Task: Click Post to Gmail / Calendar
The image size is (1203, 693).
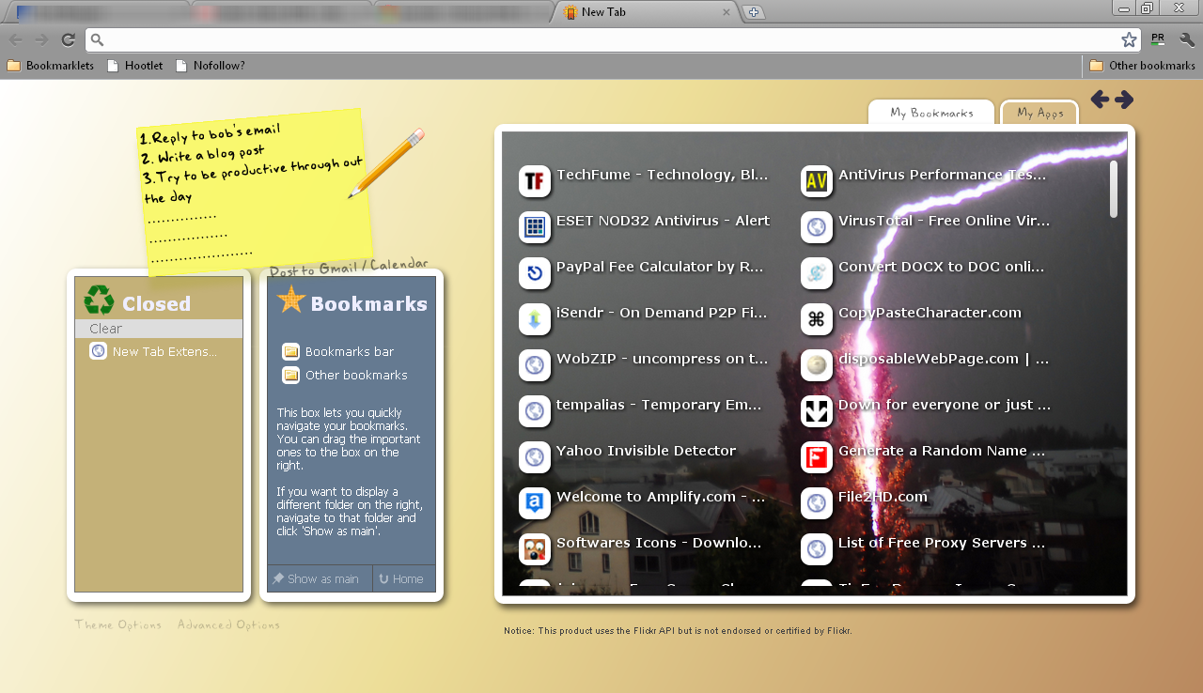Action: point(349,267)
